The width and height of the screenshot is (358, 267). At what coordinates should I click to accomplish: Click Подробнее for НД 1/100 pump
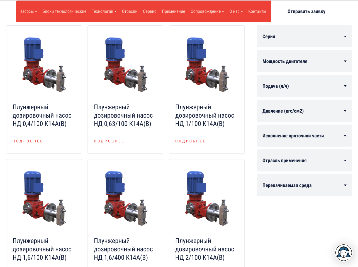tap(190, 141)
